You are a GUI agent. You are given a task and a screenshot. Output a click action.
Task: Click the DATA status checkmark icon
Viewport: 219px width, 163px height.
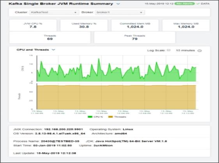click(198, 4)
